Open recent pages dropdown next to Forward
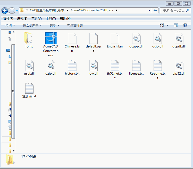This screenshot has width=193, height=169. (17, 11)
